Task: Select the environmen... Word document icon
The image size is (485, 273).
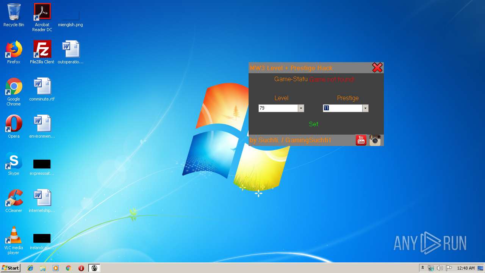Action: [42, 127]
